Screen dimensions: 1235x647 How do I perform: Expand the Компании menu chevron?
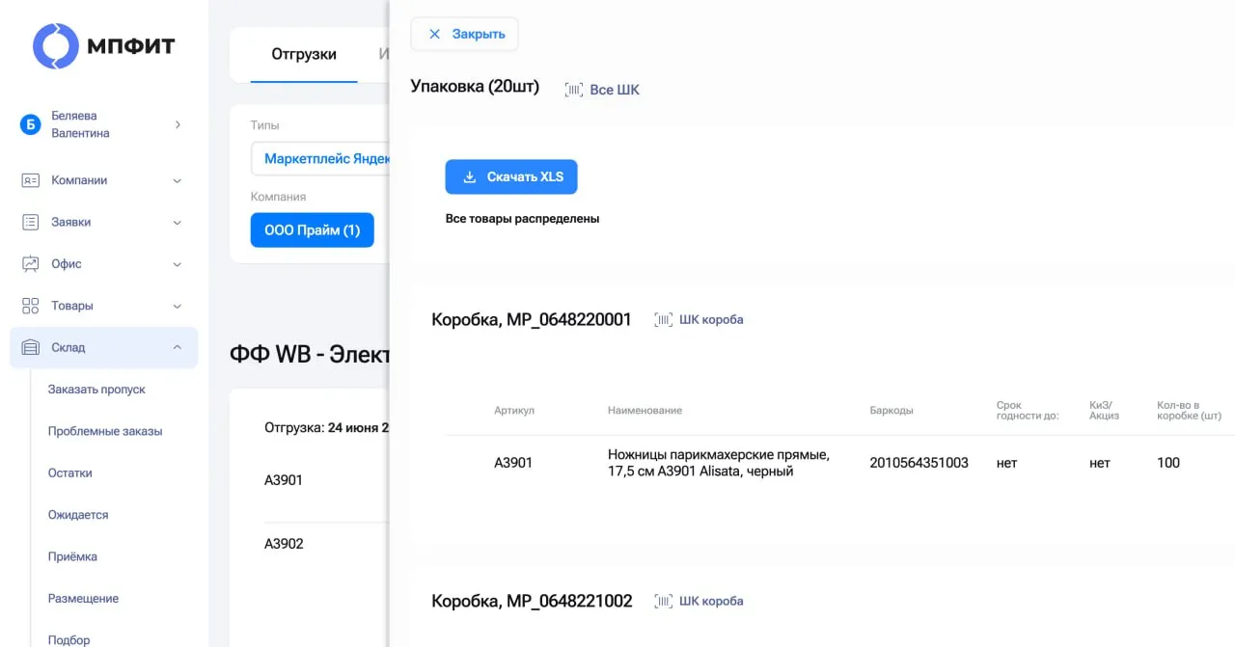pyautogui.click(x=177, y=180)
